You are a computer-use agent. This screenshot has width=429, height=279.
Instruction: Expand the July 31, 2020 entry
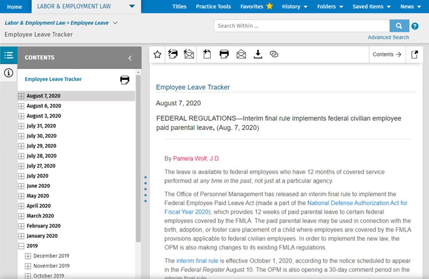(x=21, y=126)
